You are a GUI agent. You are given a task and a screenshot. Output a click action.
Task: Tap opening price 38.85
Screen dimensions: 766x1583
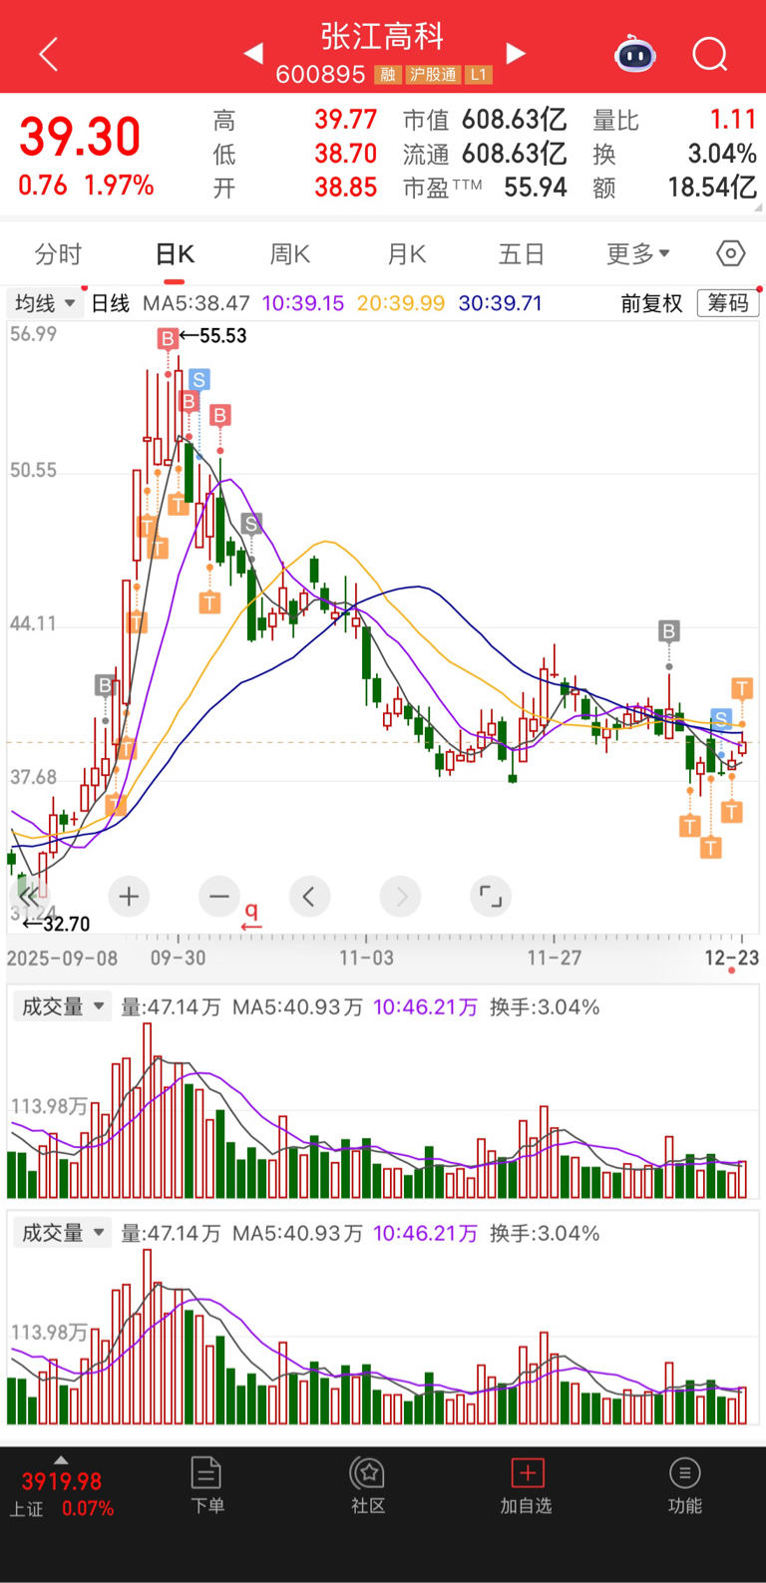click(346, 188)
